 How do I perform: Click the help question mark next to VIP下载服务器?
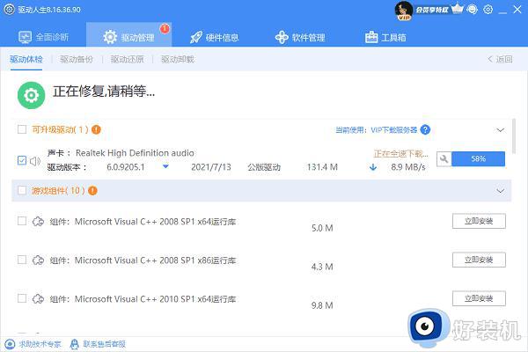click(x=425, y=129)
